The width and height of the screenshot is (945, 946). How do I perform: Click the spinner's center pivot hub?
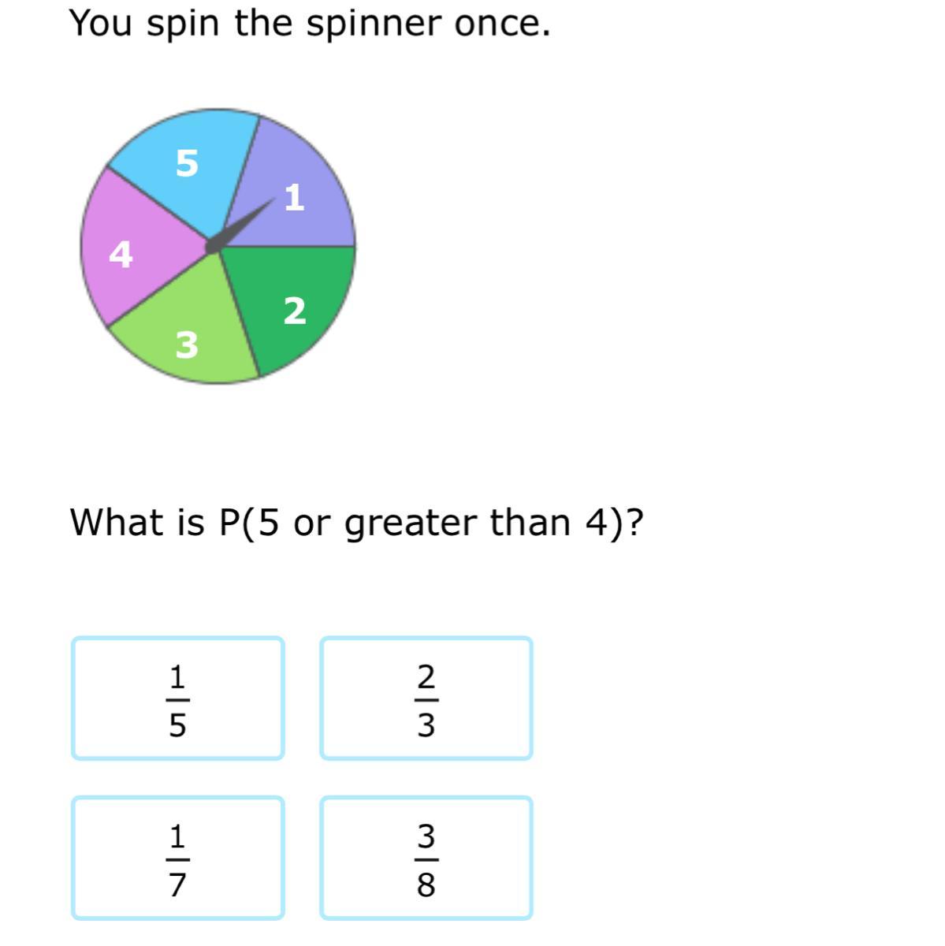[x=213, y=247]
